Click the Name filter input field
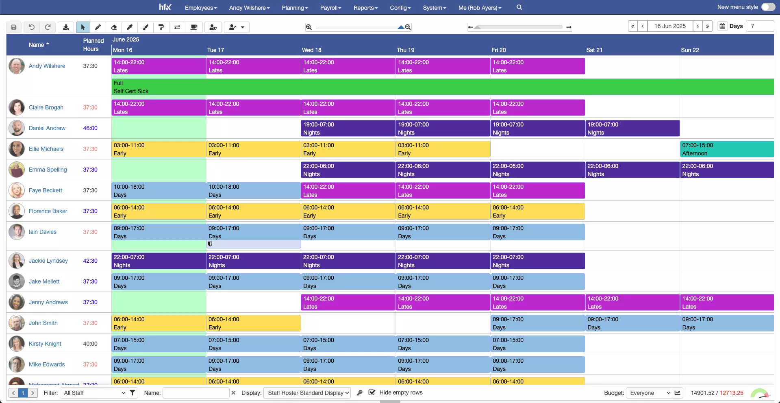 click(196, 393)
